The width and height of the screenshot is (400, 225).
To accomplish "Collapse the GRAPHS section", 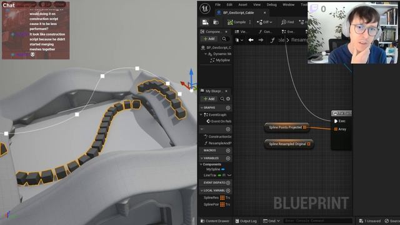I will [x=201, y=107].
